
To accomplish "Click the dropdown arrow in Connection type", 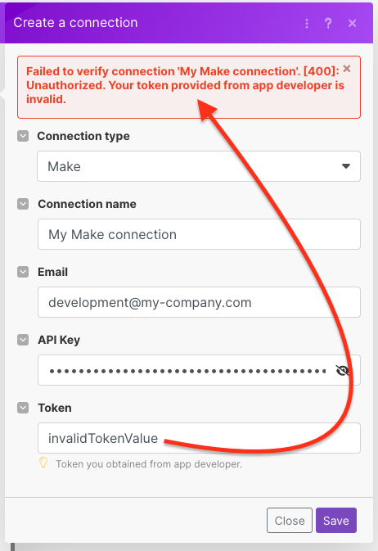I will click(x=346, y=166).
